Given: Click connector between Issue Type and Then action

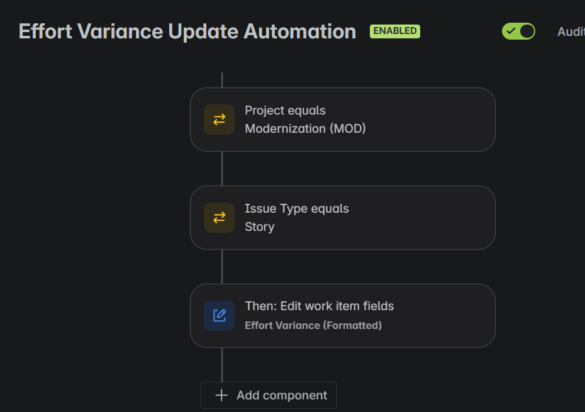Looking at the screenshot, I should tap(222, 267).
